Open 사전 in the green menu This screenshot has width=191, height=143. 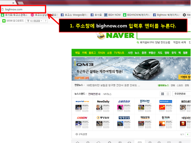130,53
